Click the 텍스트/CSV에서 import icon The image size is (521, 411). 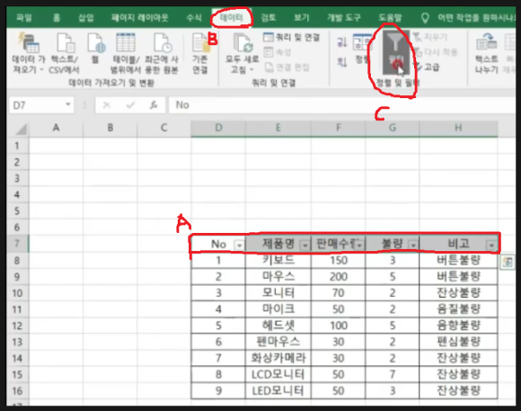pos(65,42)
